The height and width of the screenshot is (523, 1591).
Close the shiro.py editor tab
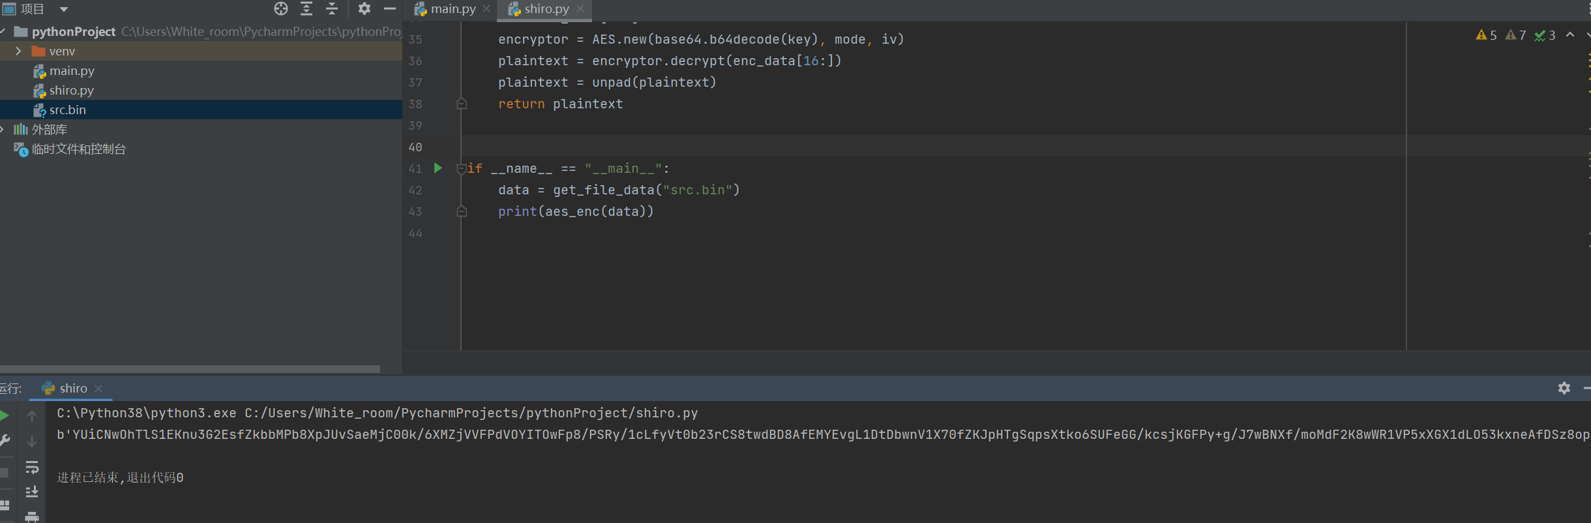[x=580, y=9]
